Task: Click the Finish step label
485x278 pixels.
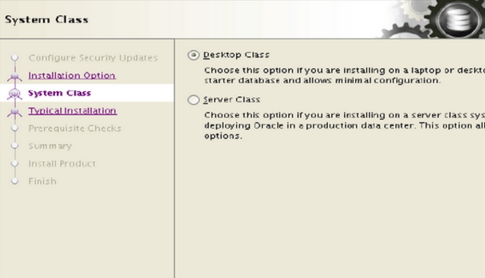Action: (42, 181)
